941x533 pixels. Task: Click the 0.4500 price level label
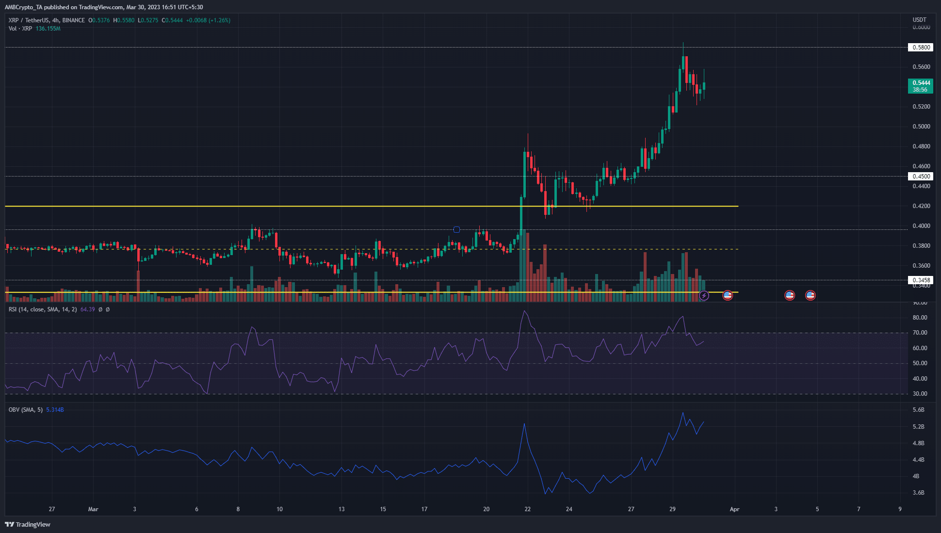pyautogui.click(x=920, y=176)
